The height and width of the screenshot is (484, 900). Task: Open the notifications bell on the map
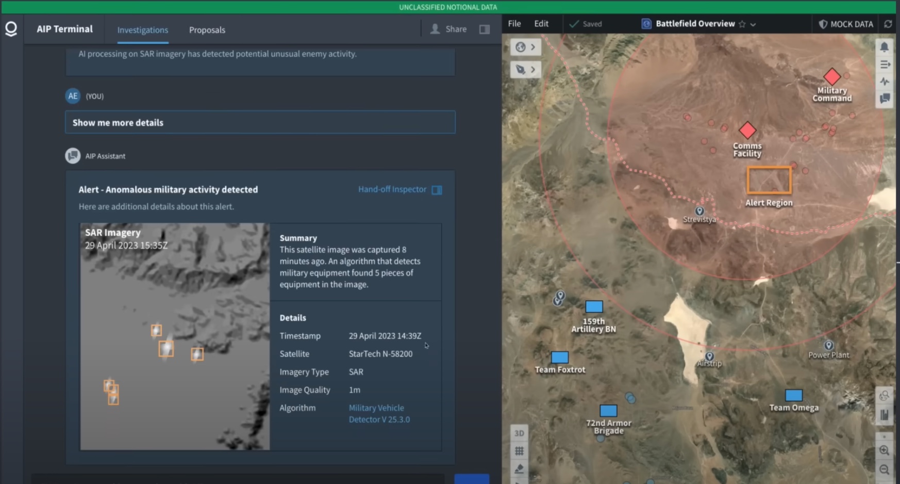tap(885, 47)
